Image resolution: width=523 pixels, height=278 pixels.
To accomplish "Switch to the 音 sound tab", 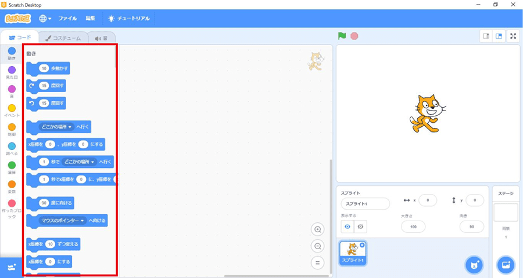I will (101, 38).
